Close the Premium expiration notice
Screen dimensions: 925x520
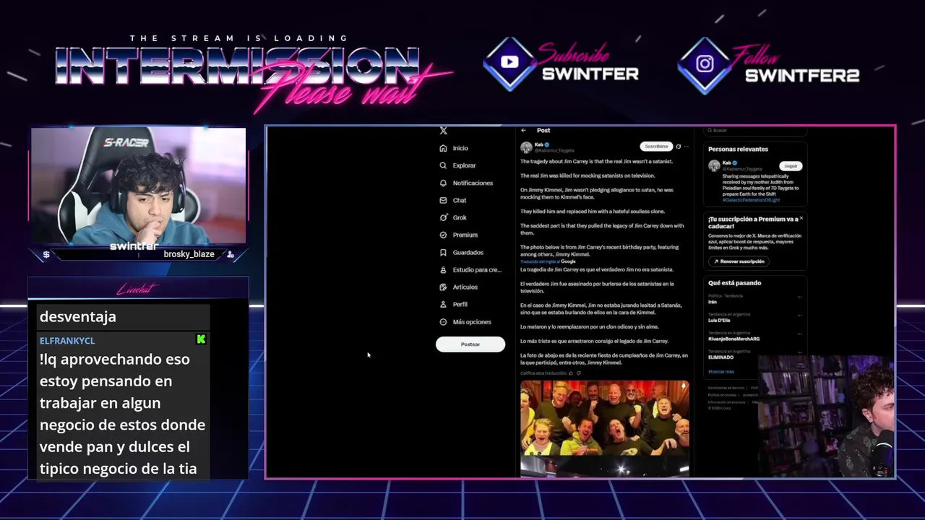point(801,218)
